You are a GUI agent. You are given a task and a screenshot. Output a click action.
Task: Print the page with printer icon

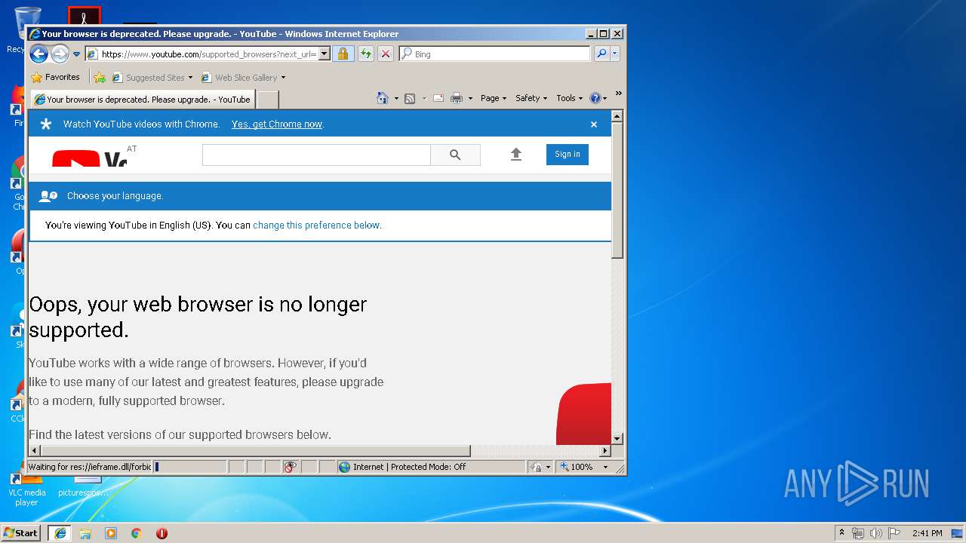(x=457, y=98)
